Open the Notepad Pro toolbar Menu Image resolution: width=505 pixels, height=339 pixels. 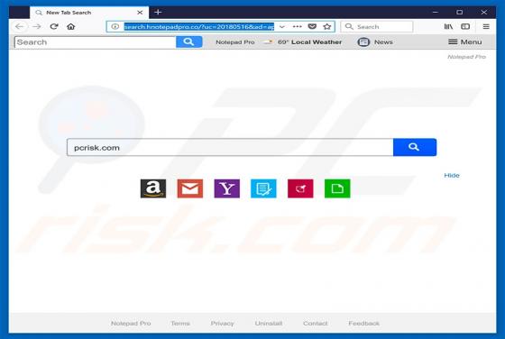[x=465, y=41]
